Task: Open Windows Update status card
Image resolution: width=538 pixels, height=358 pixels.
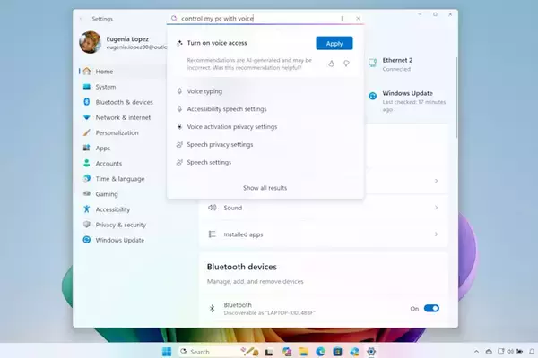Action: point(406,101)
